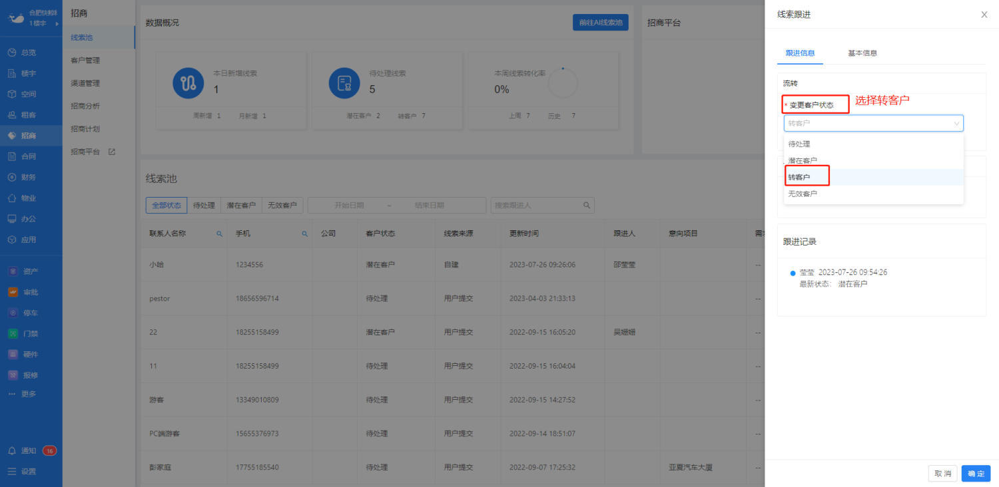Viewport: 999px width, 487px height.
Task: Open the 资产 purple app icon
Action: 12,271
